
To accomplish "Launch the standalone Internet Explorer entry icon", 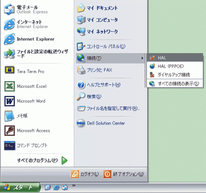I will (x=9, y=39).
